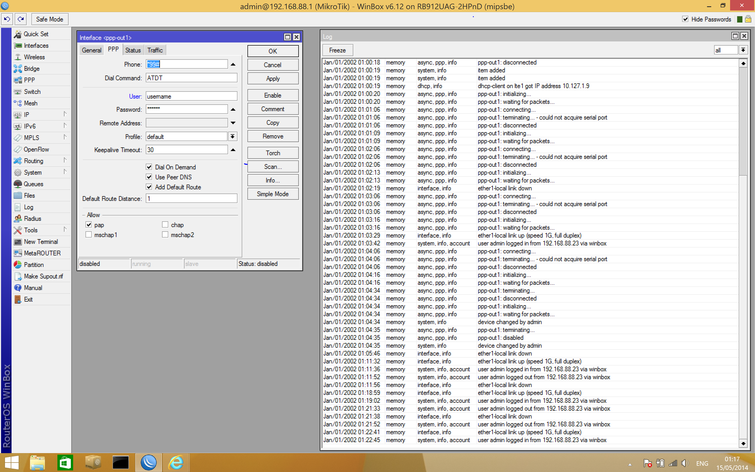Click the padlock icon in the toolbar
Viewport: 755px width, 472px height.
tap(748, 19)
